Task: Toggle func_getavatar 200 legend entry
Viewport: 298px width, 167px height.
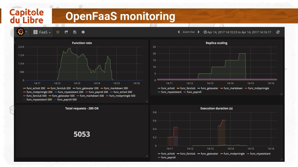Action: pos(87,88)
